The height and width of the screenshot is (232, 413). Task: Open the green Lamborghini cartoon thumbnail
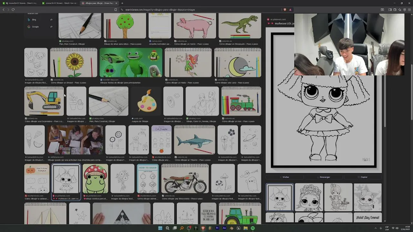click(x=131, y=63)
